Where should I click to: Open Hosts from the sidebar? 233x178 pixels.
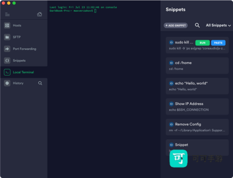pyautogui.click(x=24, y=25)
